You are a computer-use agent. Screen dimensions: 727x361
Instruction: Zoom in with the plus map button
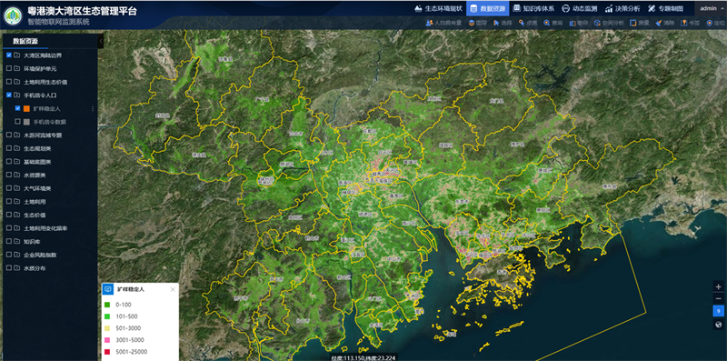(718, 286)
